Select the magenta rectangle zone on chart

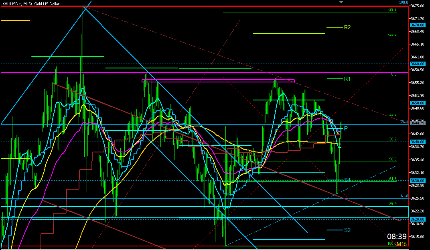tap(218, 81)
